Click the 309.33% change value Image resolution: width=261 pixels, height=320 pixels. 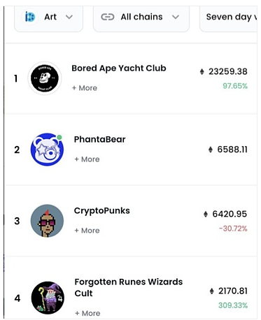233,305
